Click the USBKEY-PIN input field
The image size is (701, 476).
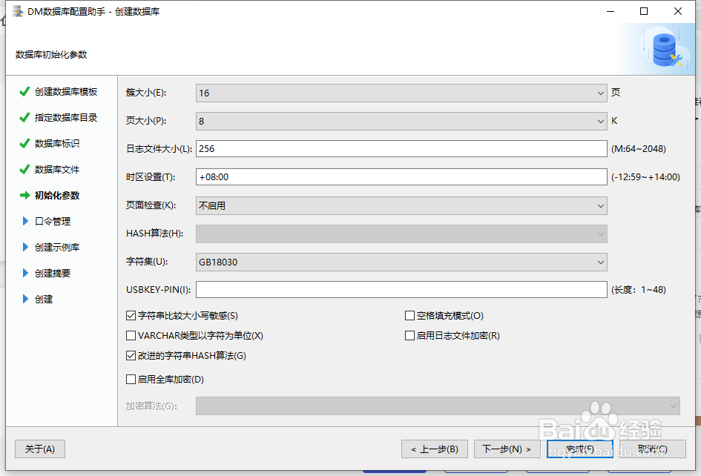point(401,290)
